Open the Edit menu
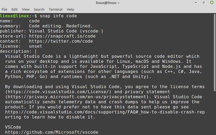Image resolution: width=216 pixels, height=135 pixels. [14, 9]
